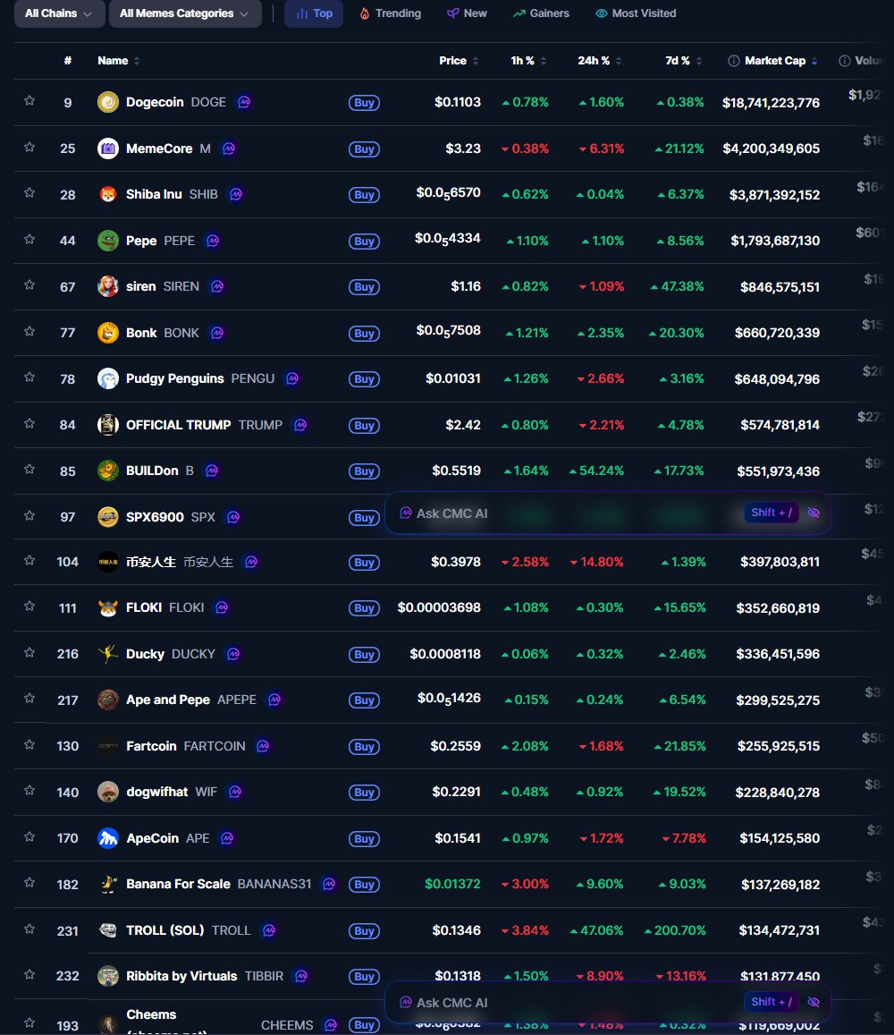The width and height of the screenshot is (894, 1035).
Task: Click the FLOKI coin logo
Action: [107, 607]
